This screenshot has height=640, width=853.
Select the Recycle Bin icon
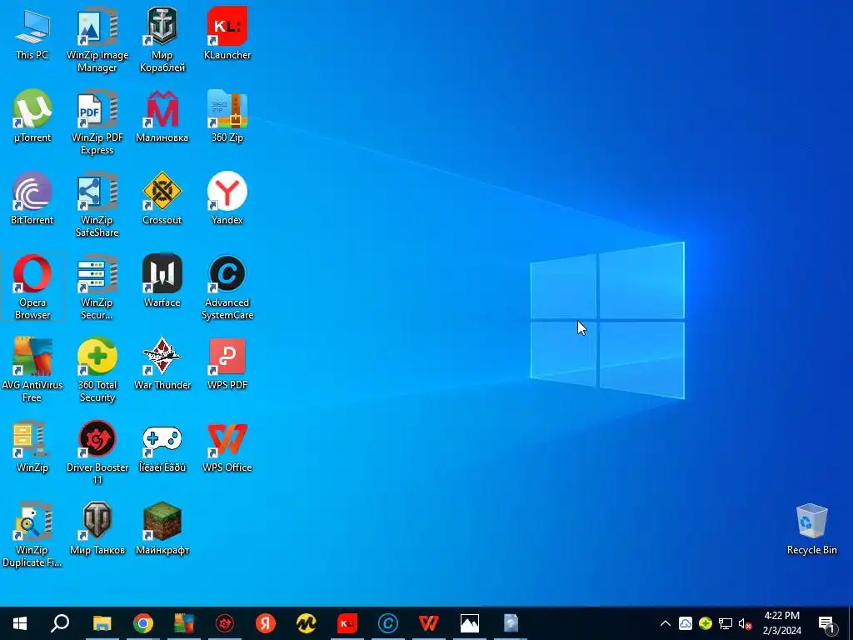tap(811, 528)
